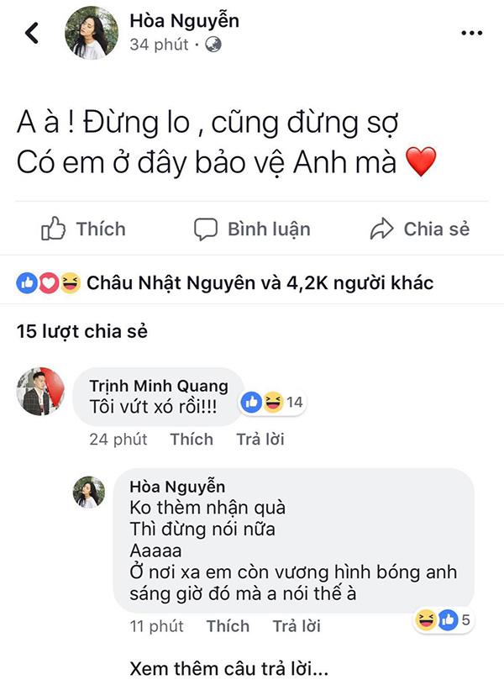504x685 pixels.
Task: Expand Xem thêm câu trả lời
Action: click(x=229, y=669)
